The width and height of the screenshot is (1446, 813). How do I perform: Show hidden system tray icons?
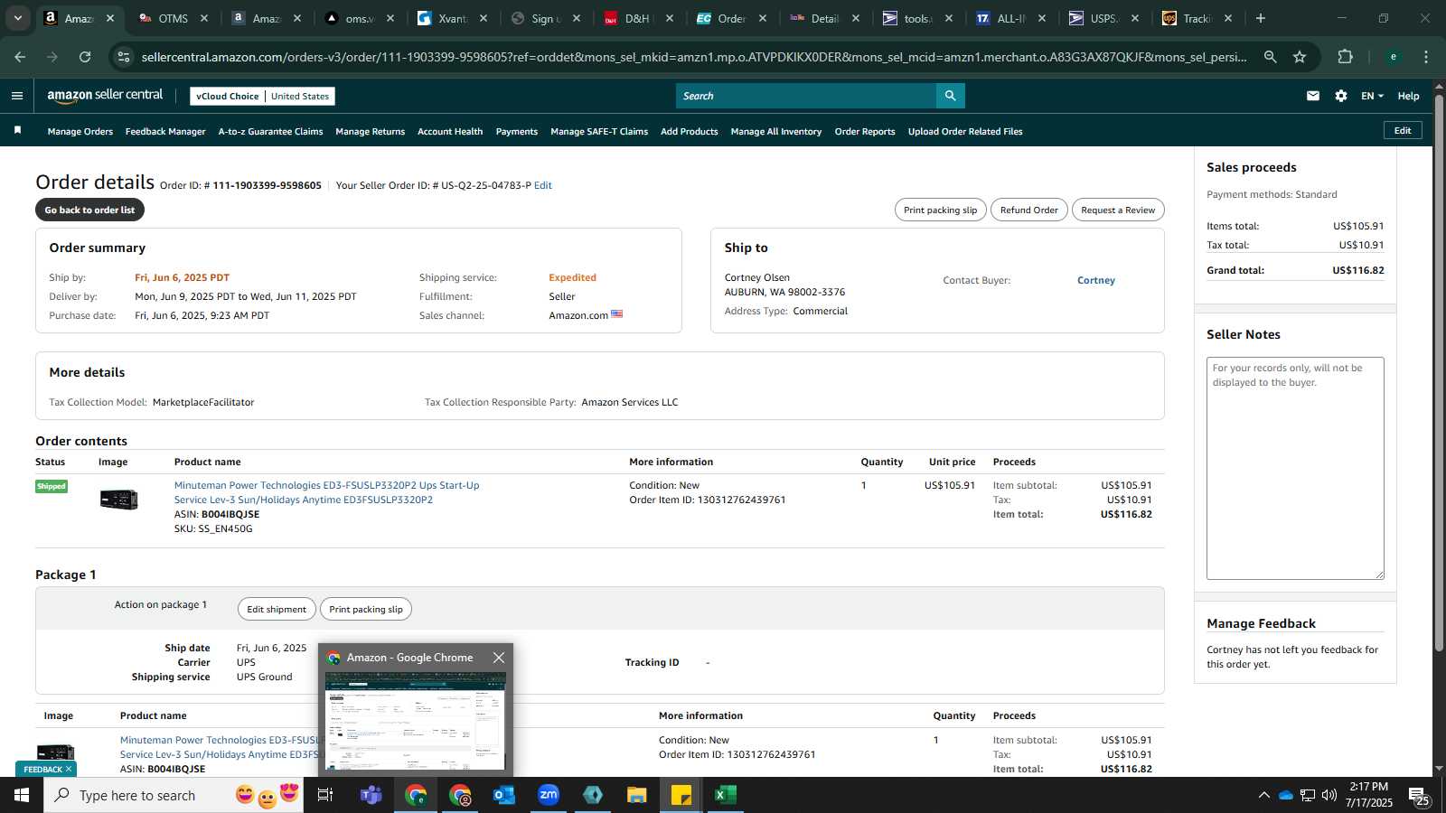click(x=1263, y=795)
